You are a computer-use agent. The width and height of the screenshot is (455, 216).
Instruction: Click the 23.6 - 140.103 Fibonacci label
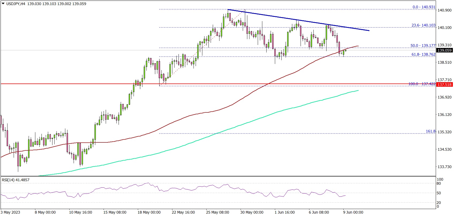tap(423, 25)
